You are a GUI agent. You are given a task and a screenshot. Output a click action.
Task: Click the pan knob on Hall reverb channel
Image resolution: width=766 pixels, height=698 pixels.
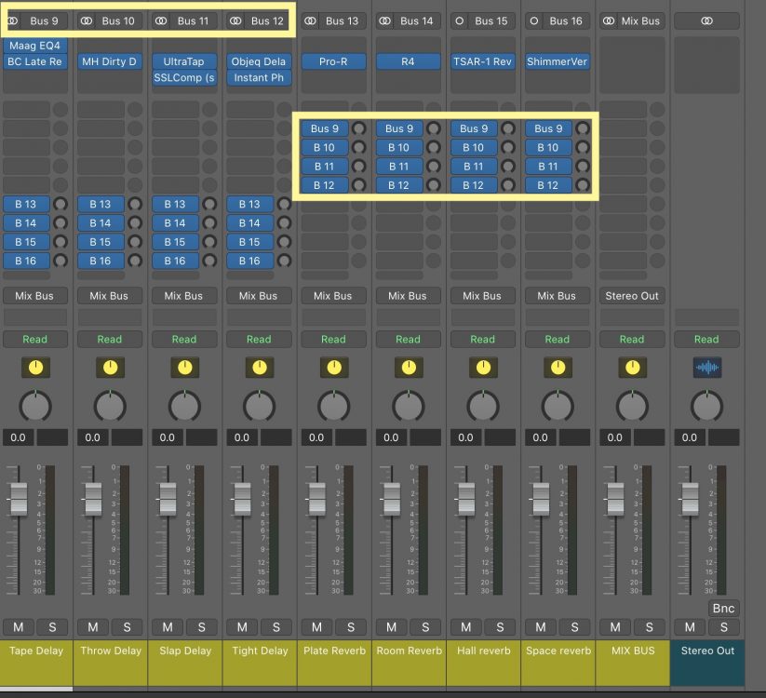tap(482, 406)
